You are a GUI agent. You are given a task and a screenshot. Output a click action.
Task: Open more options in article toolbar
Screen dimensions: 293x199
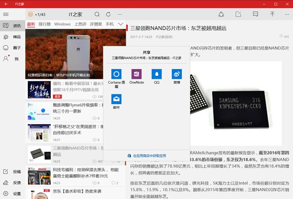[x=287, y=14]
